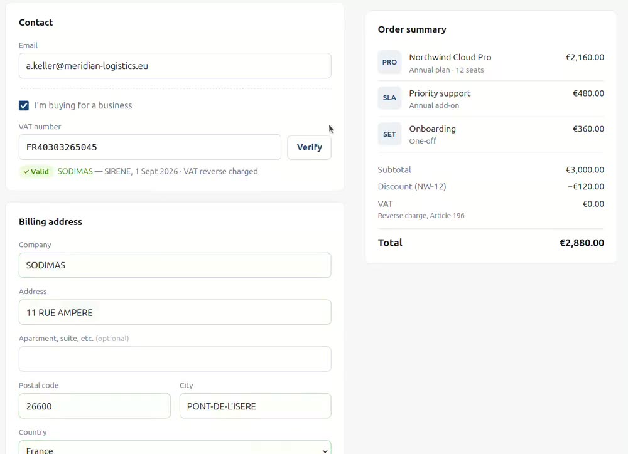Focus the Email input field
The height and width of the screenshot is (454, 628).
(175, 66)
